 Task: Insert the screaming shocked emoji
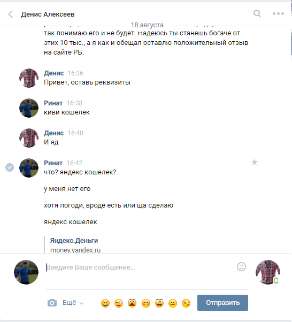tap(132, 303)
